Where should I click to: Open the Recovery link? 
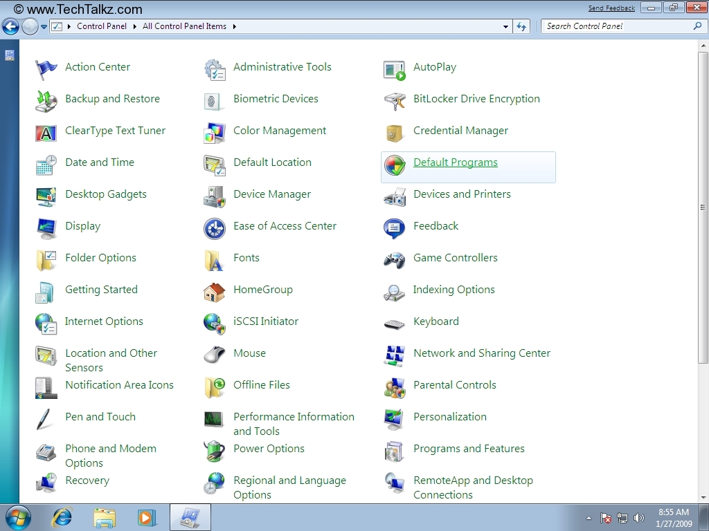coord(87,480)
